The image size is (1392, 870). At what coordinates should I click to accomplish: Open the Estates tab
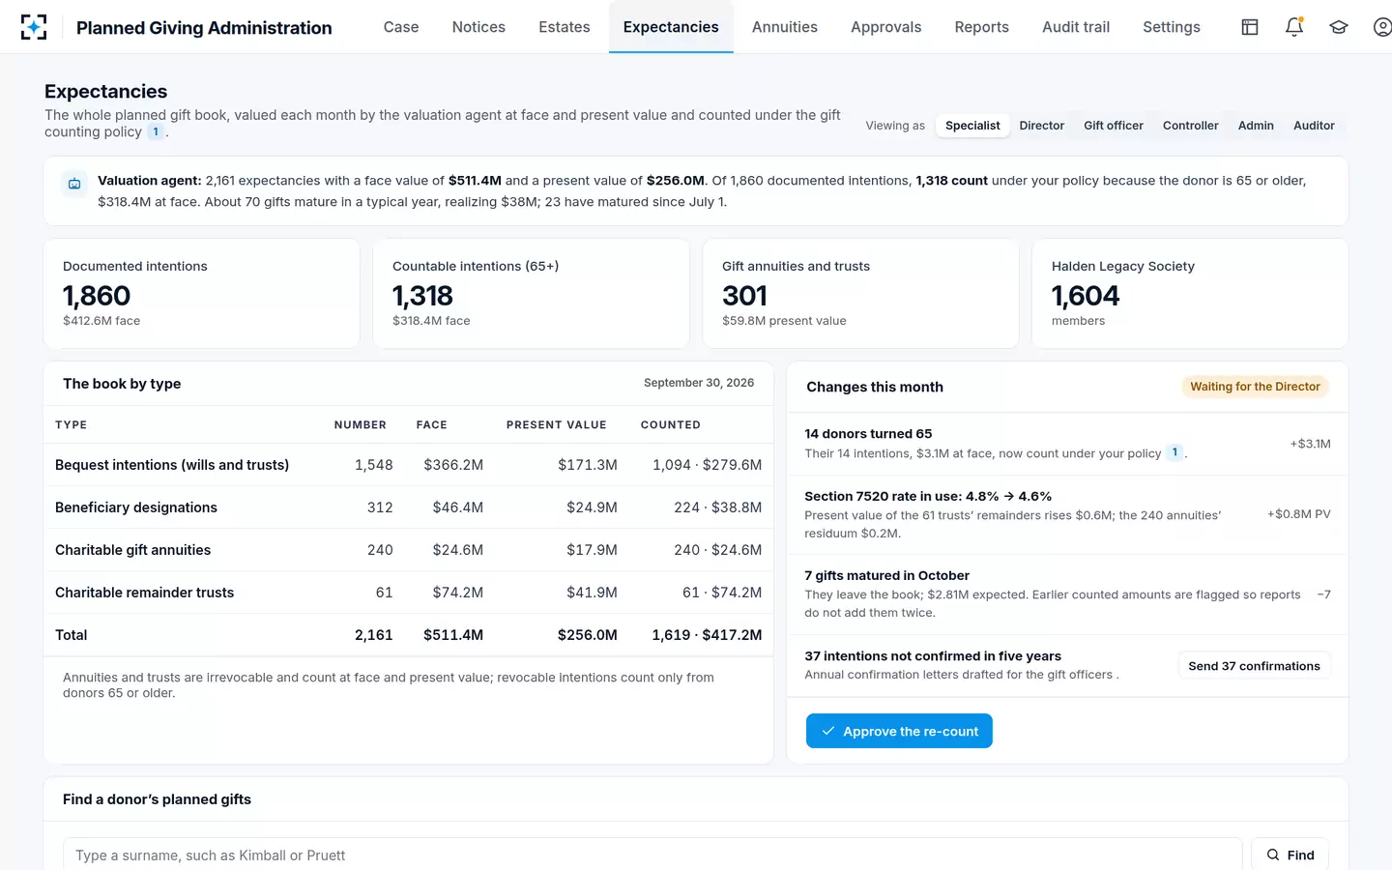point(565,27)
